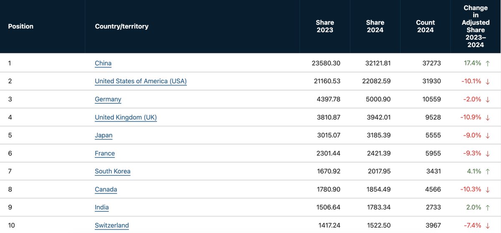Screen dimensions: 501x233
Task: Click China's Share 2023 value 23580.30
Action: [326, 63]
